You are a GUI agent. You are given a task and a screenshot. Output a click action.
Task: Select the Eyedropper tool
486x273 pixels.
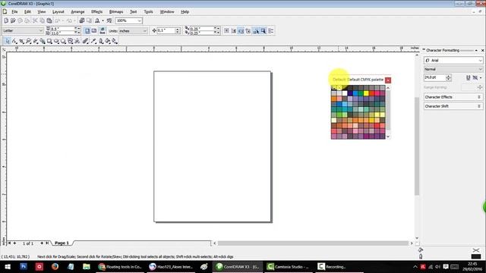click(93, 41)
